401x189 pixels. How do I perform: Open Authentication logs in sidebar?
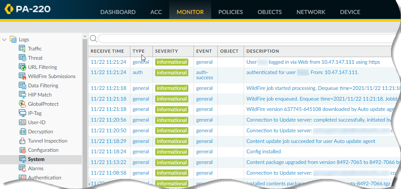[45, 178]
